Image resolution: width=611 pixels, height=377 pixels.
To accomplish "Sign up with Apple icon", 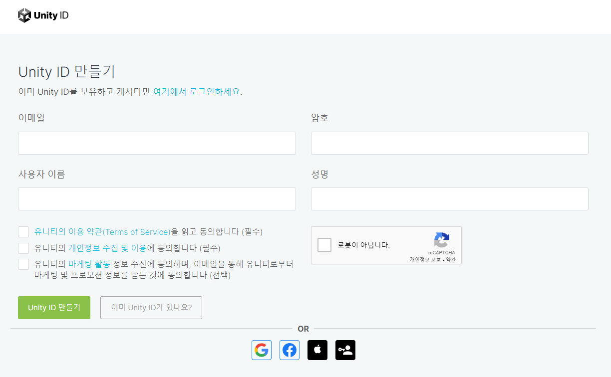I will pos(317,350).
